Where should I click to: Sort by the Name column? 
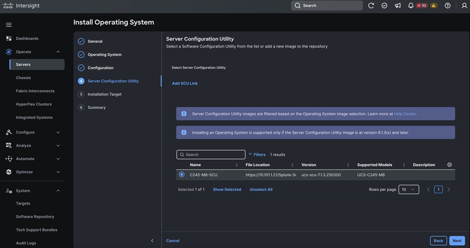(237, 165)
